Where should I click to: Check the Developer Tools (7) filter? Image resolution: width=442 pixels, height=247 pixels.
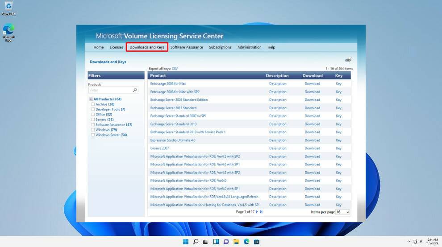[x=93, y=109]
